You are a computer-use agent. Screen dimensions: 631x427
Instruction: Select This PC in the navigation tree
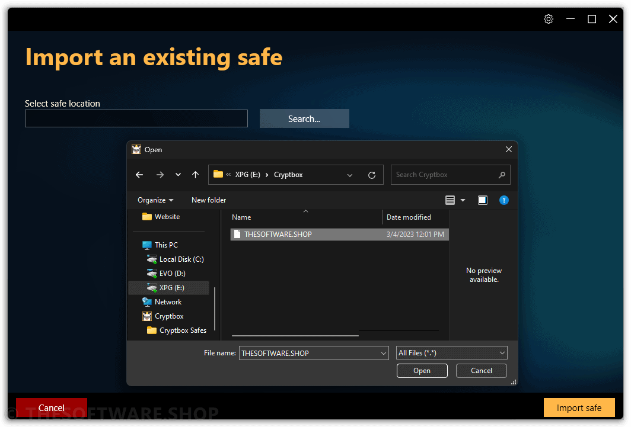[160, 245]
